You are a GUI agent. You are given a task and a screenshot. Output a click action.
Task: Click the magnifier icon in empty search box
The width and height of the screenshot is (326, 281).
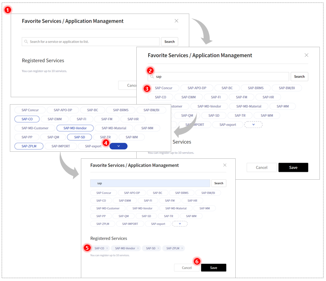tap(26, 41)
